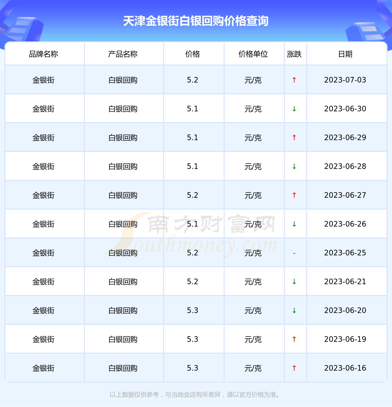Click price 5.3 in the 2023-06-20 row
Viewport: 392px width, 407px height.
tap(193, 310)
